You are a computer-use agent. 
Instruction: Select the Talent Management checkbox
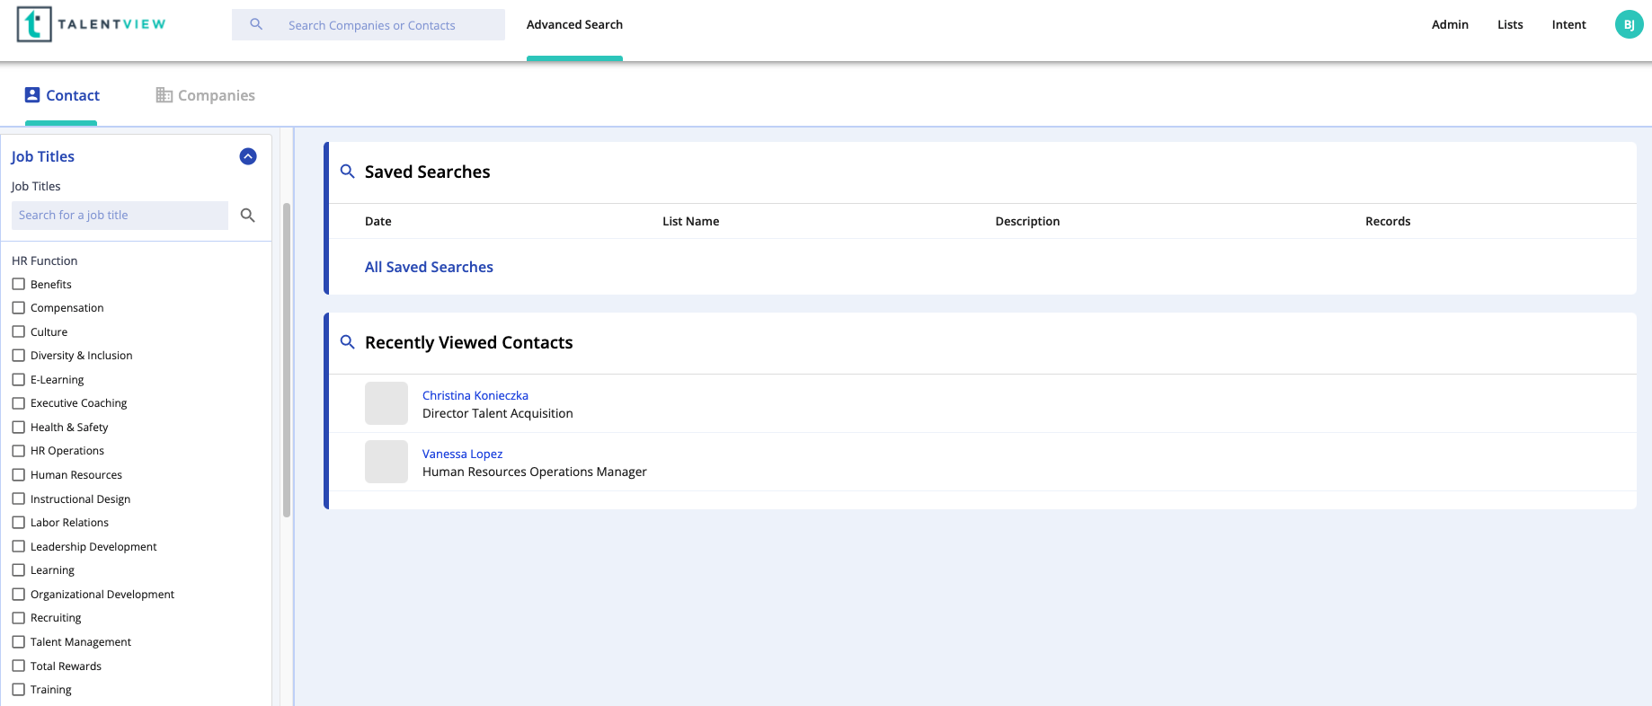[18, 641]
